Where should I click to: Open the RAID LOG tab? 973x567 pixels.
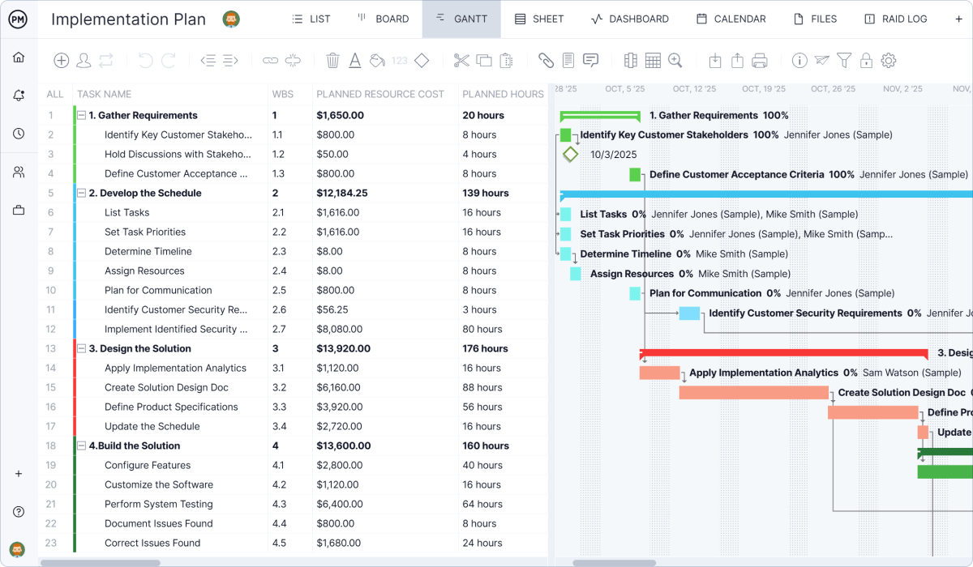tap(896, 18)
